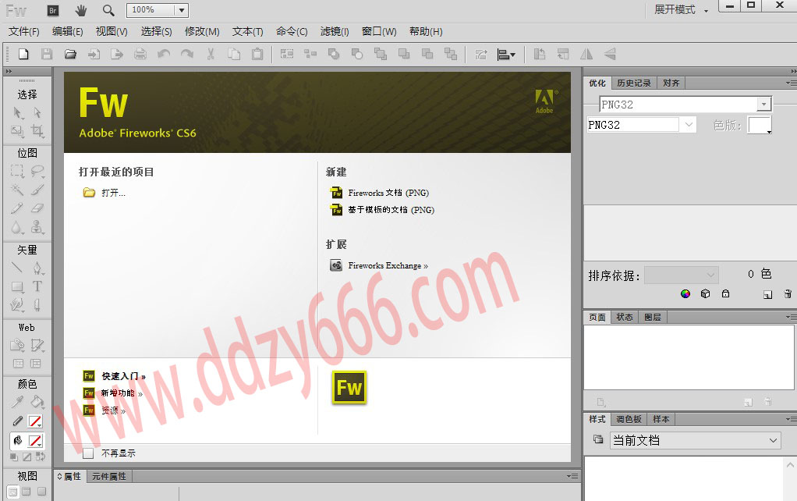Click the Print toolbar icon
This screenshot has width=797, height=501.
(140, 54)
